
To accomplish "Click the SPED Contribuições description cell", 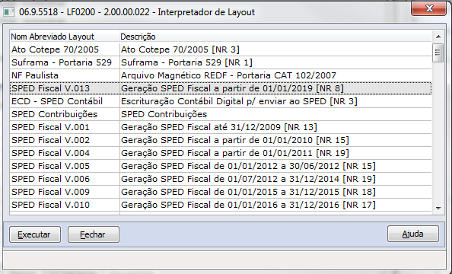I will 275,114.
